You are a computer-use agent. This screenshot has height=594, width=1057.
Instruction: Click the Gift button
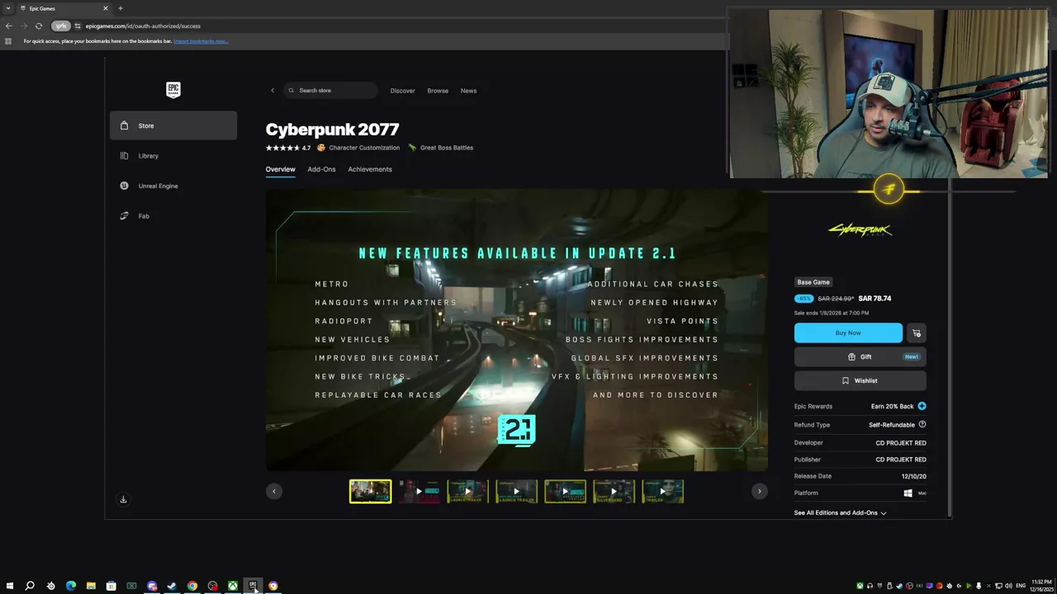point(860,357)
